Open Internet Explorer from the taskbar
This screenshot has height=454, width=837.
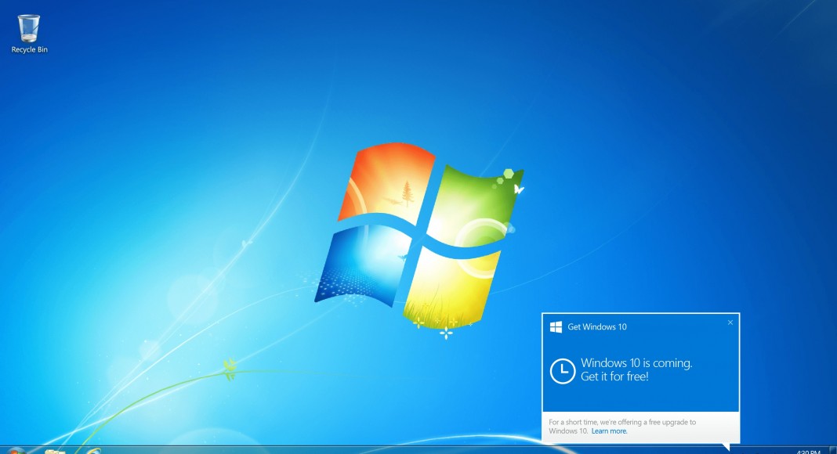93,451
